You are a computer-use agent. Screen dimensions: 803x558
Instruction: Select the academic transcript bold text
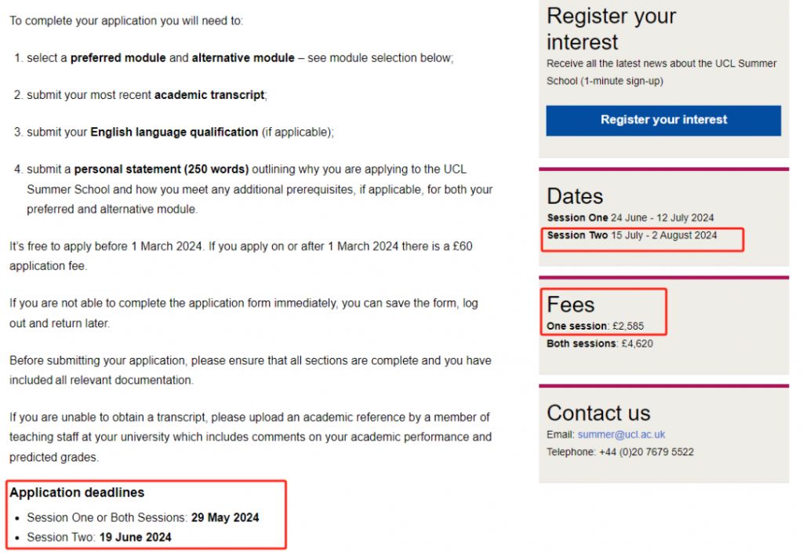(x=209, y=95)
